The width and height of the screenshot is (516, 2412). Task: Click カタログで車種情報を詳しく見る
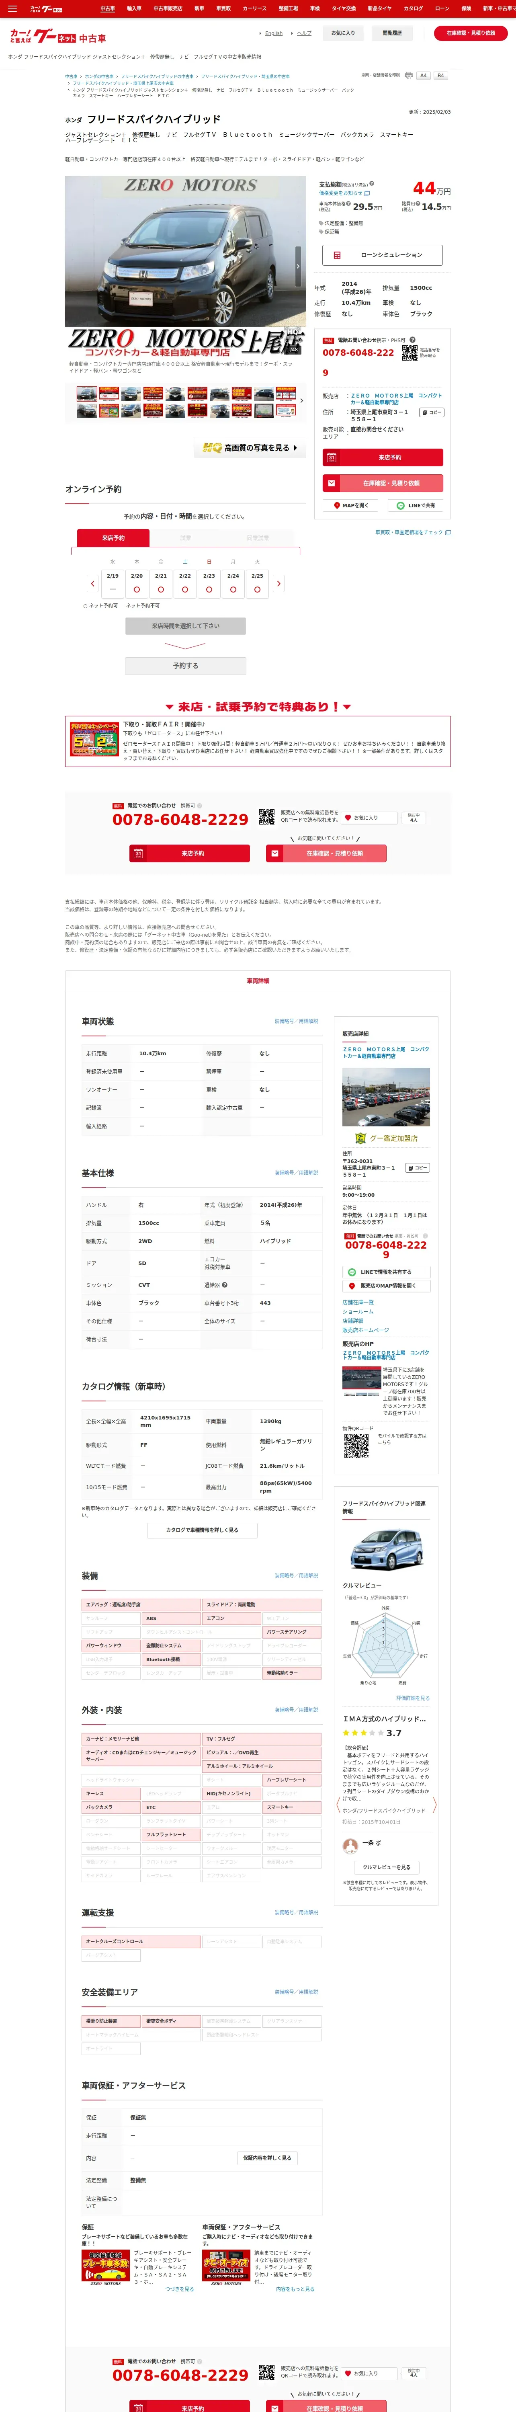tap(202, 1530)
